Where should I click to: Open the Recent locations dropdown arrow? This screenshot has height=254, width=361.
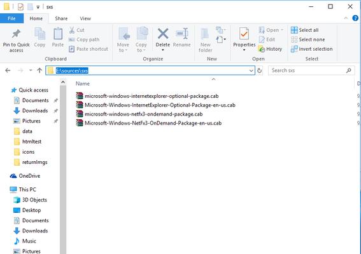(x=31, y=70)
